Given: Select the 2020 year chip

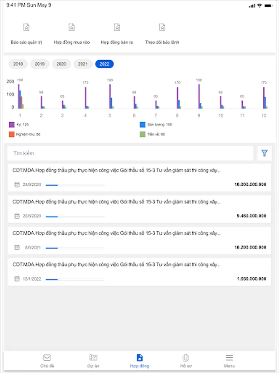Looking at the screenshot, I should click(61, 64).
